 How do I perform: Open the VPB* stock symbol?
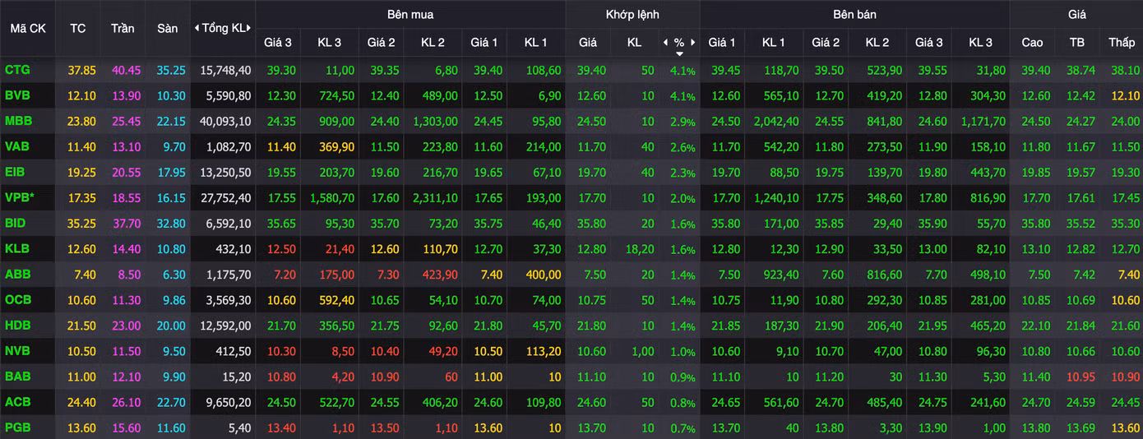(x=20, y=197)
